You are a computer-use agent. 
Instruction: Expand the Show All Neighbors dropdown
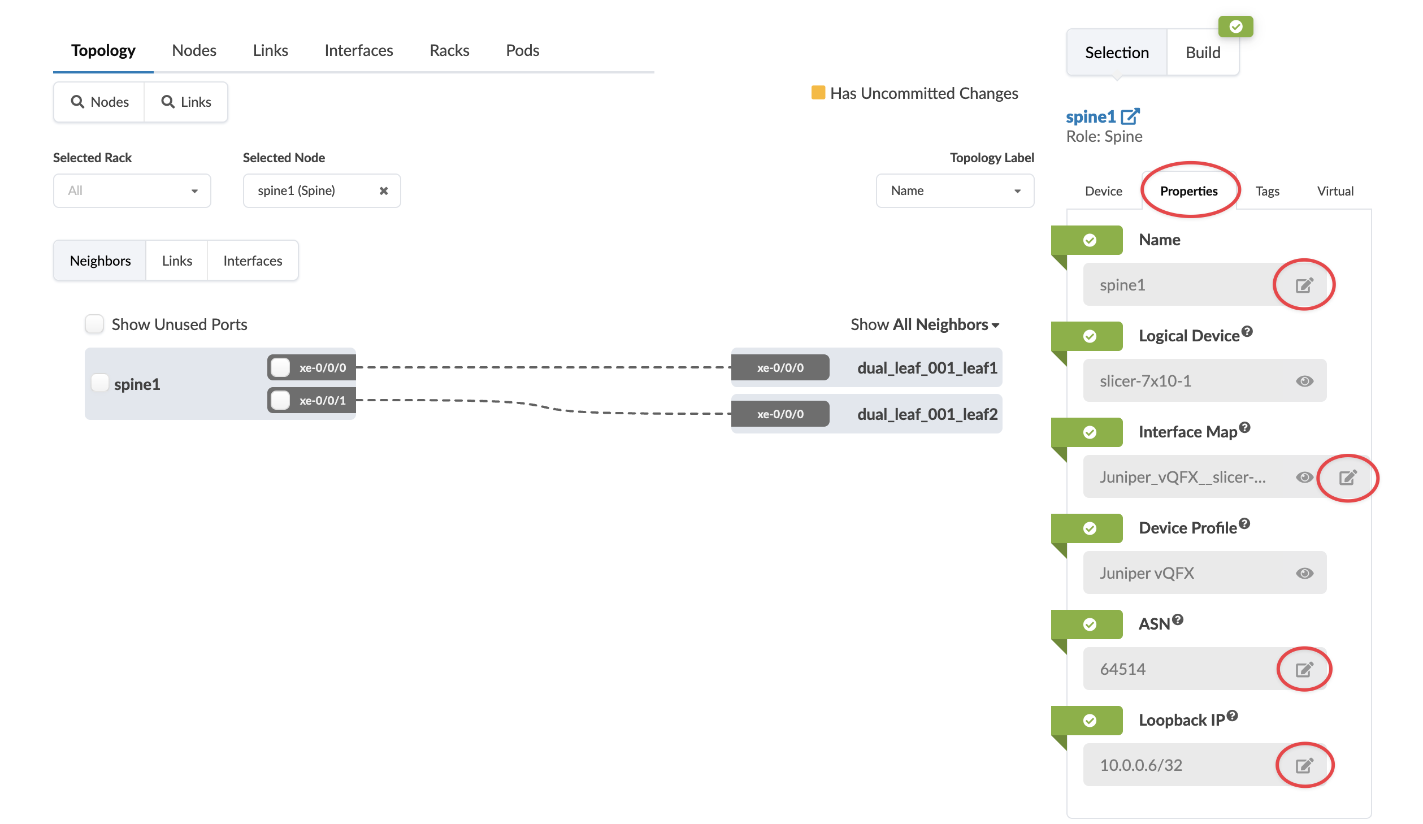[x=925, y=324]
